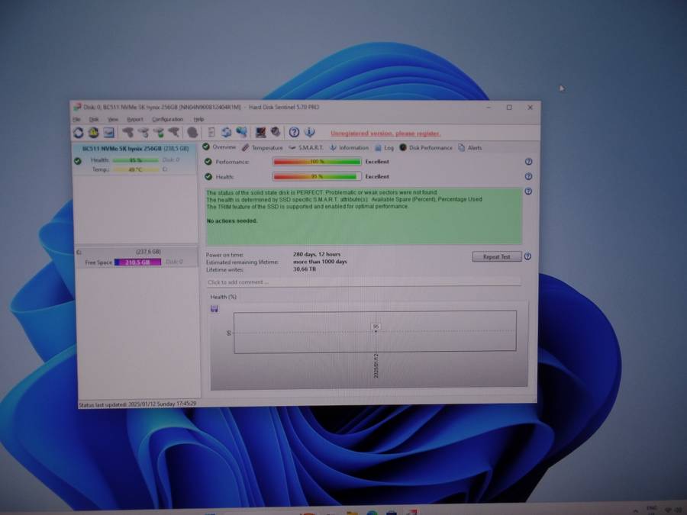The image size is (687, 515).
Task: Click the green health checkmark for BC511 disk
Action: [x=76, y=160]
